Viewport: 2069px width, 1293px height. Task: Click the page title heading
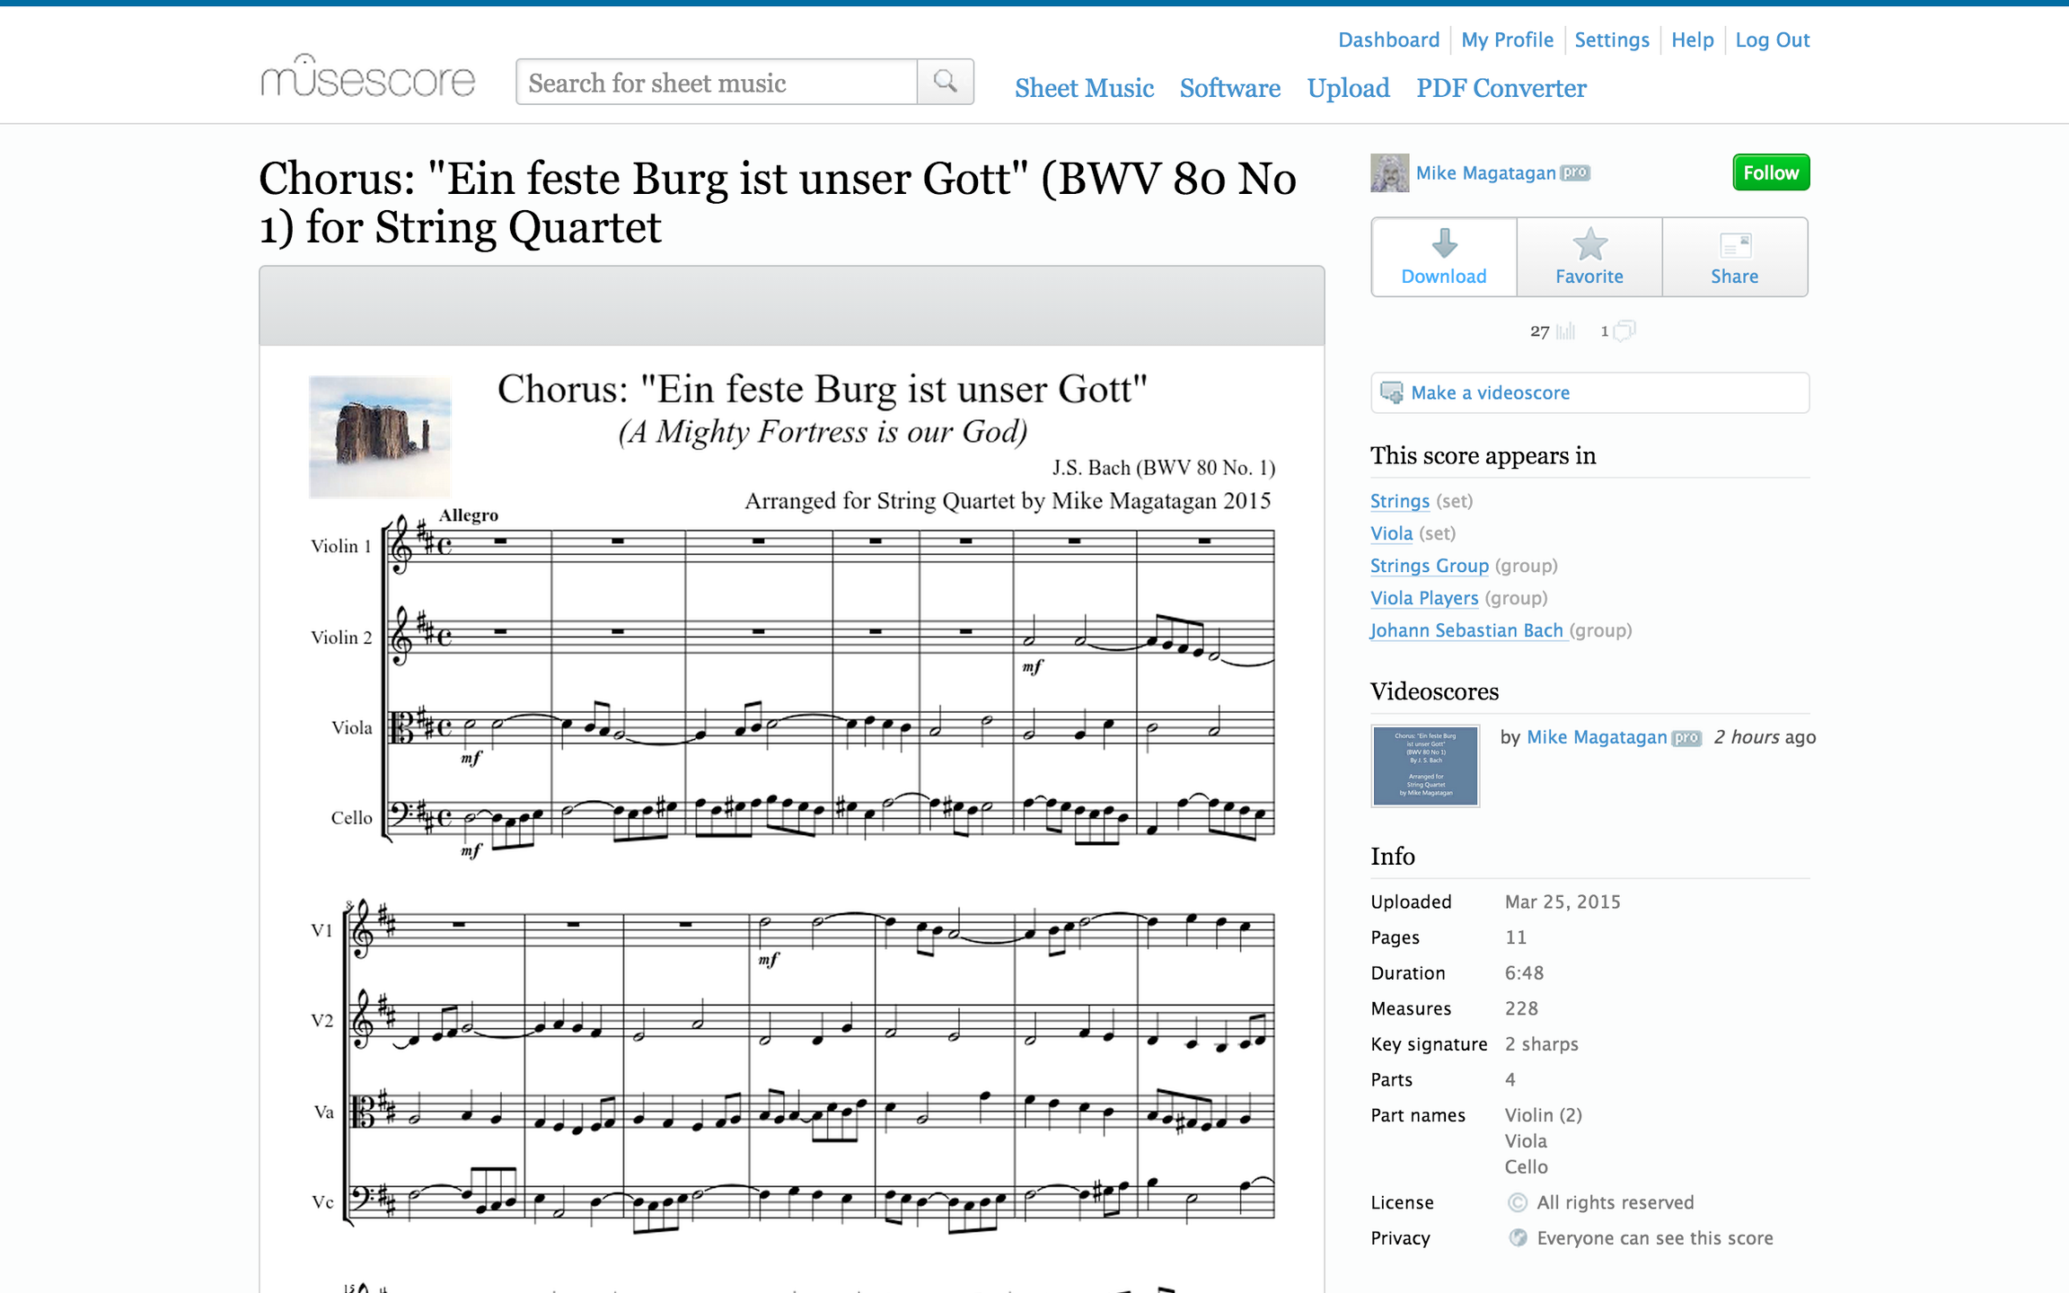778,202
